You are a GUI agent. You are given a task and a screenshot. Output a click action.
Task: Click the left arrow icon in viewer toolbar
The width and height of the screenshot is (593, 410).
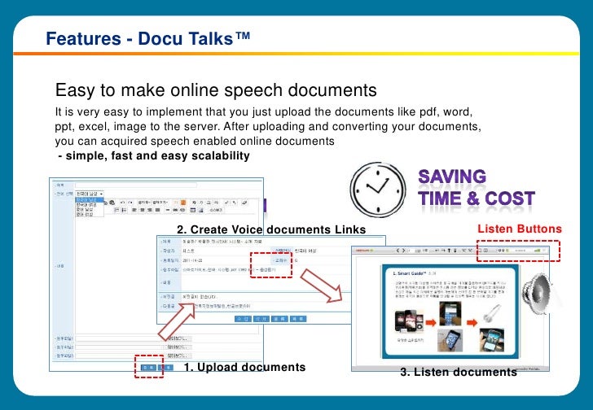(x=437, y=251)
